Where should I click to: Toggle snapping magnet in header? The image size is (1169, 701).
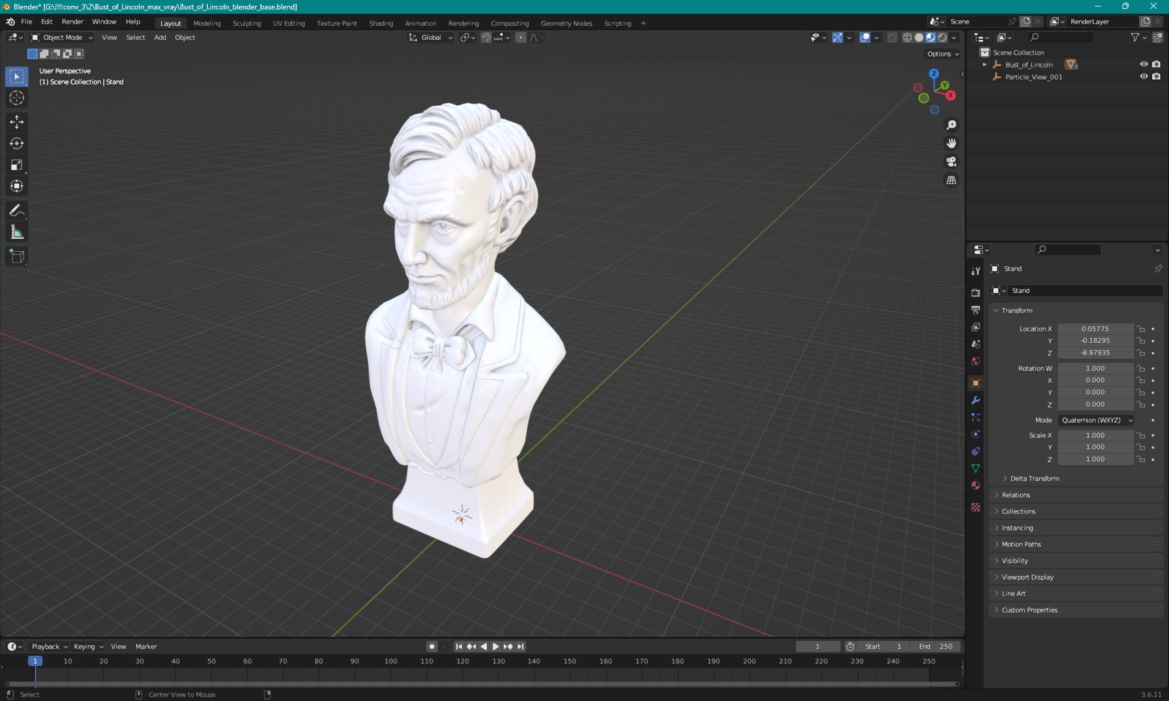coord(486,38)
